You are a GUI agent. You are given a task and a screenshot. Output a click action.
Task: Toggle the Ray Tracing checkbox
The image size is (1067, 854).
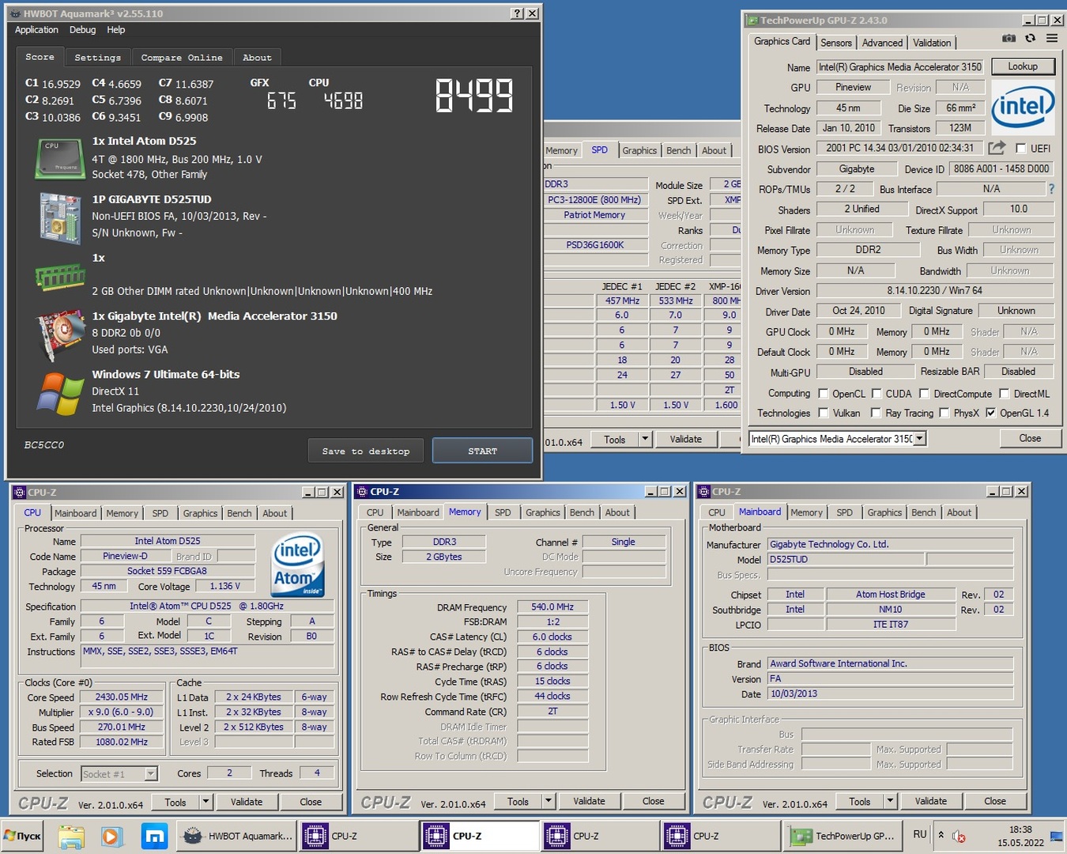pyautogui.click(x=876, y=413)
